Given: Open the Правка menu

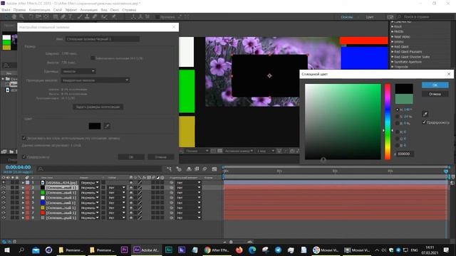Looking at the screenshot, I should pos(19,10).
